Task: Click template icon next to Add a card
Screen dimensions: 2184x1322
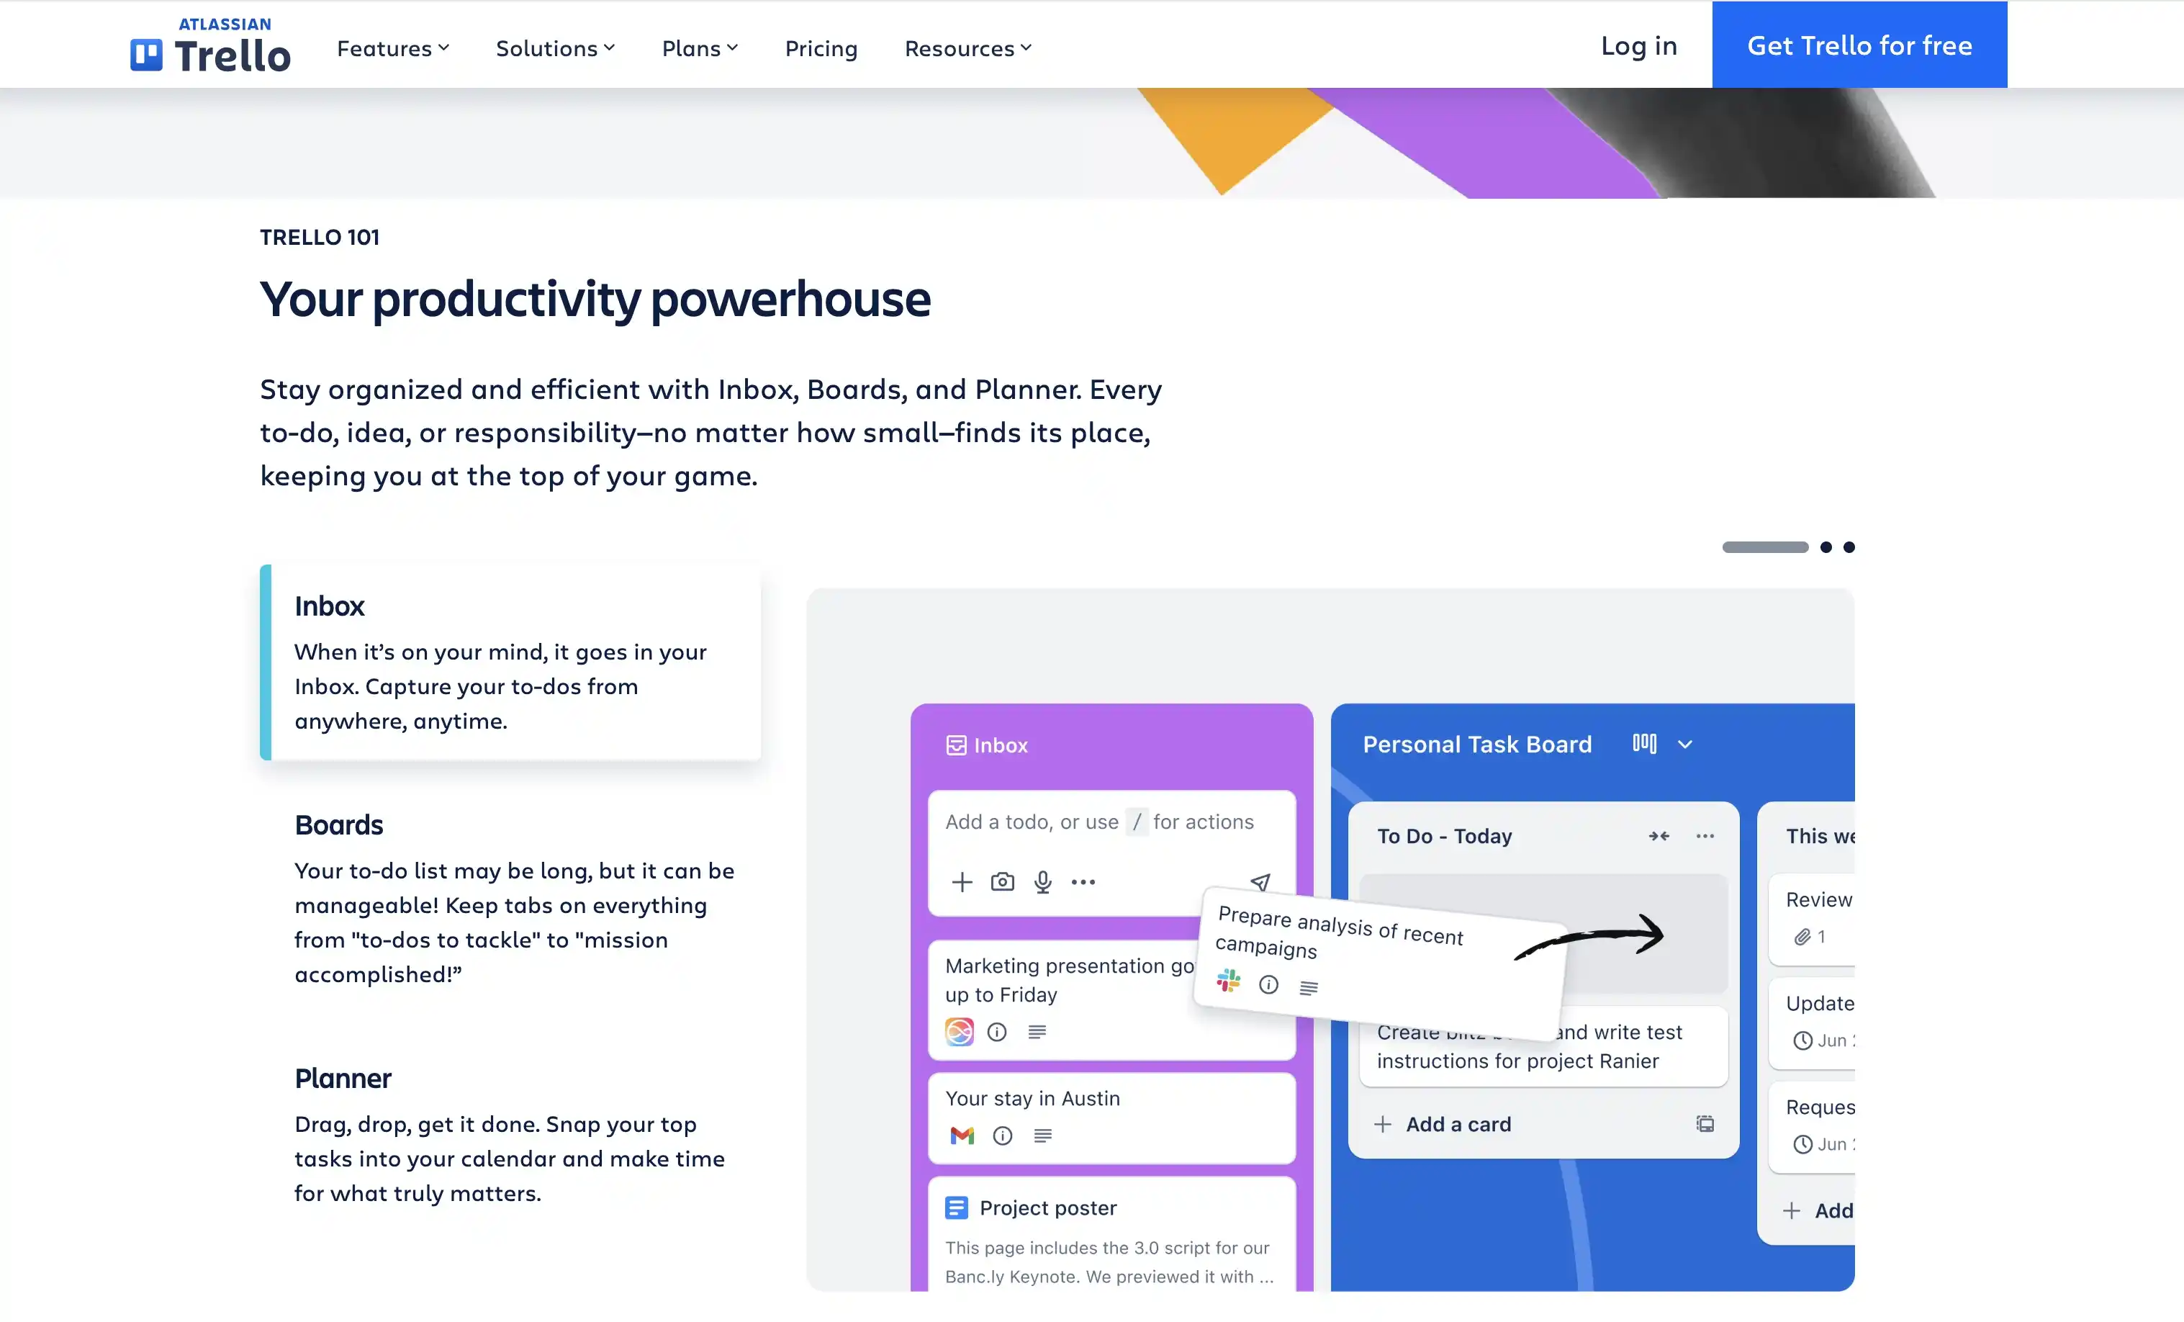Action: 1705,1124
